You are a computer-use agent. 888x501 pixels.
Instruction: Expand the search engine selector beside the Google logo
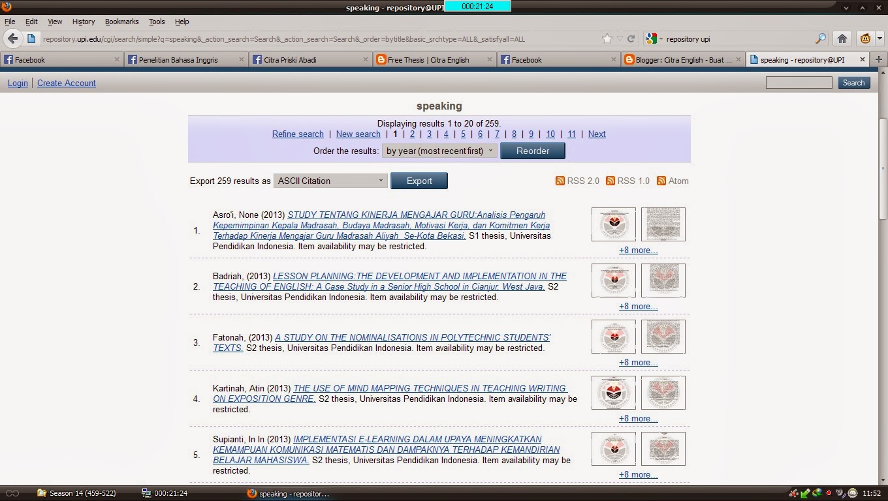[660, 38]
